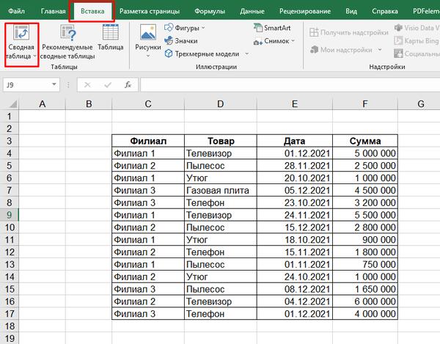Image resolution: width=440 pixels, height=344 pixels.
Task: Select the cell with date 08.12.2021
Action: 295,289
